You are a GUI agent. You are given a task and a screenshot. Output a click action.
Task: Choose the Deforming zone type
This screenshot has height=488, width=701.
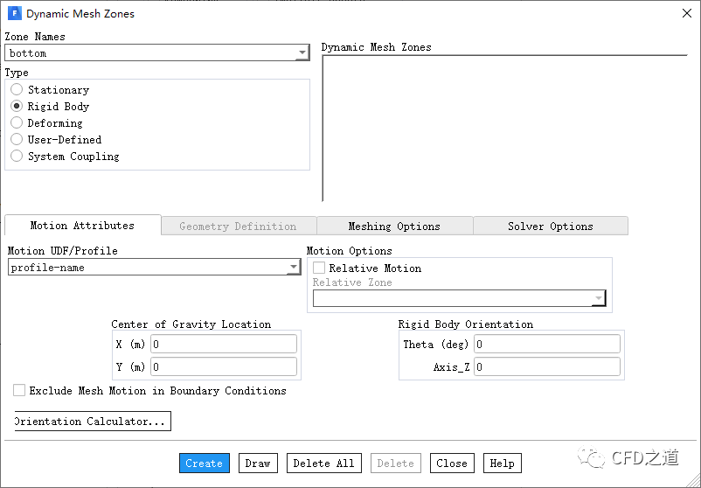click(x=17, y=123)
